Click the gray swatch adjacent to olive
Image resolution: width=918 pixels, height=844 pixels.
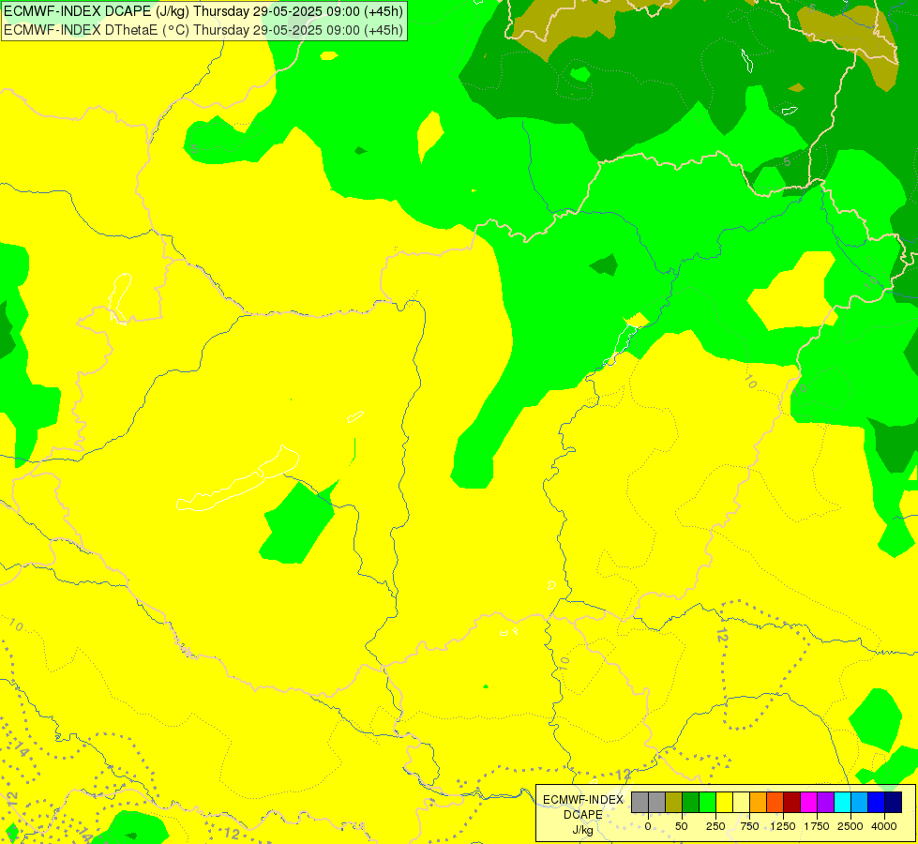pos(657,803)
